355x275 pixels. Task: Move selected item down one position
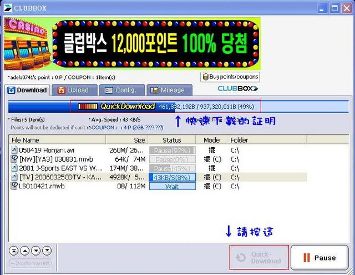36,251
